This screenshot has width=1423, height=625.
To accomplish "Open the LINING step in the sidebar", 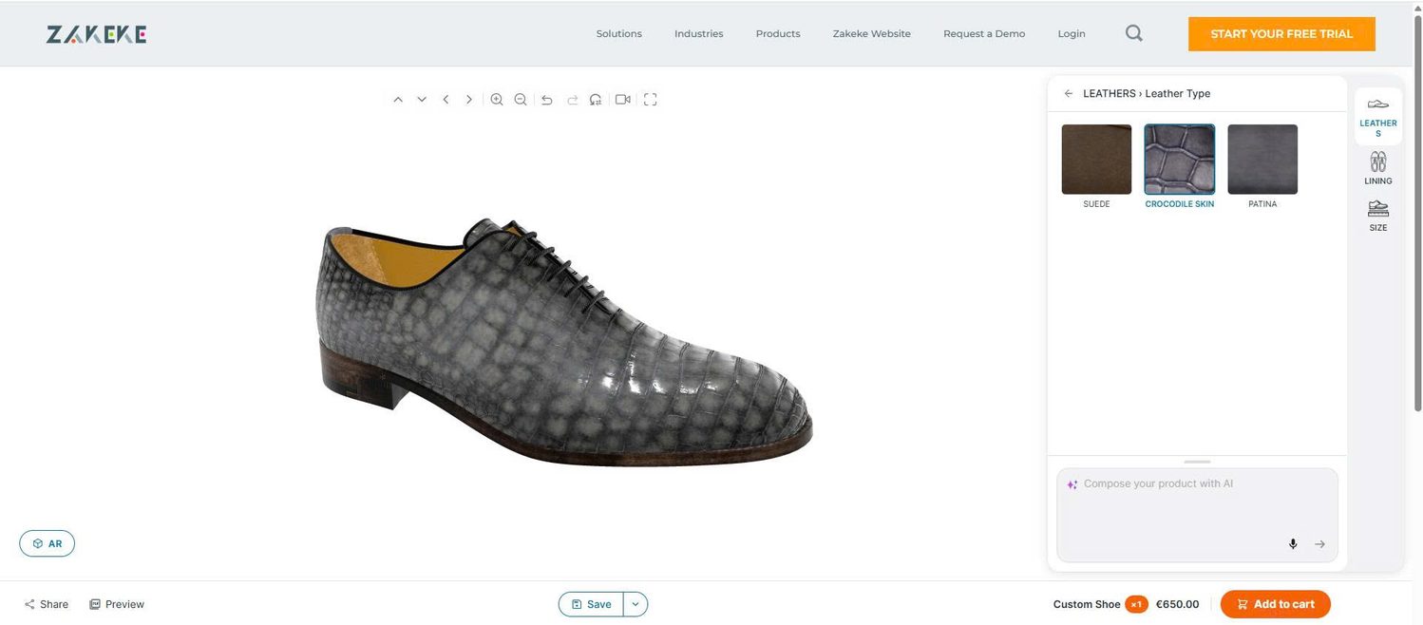I will [1378, 168].
